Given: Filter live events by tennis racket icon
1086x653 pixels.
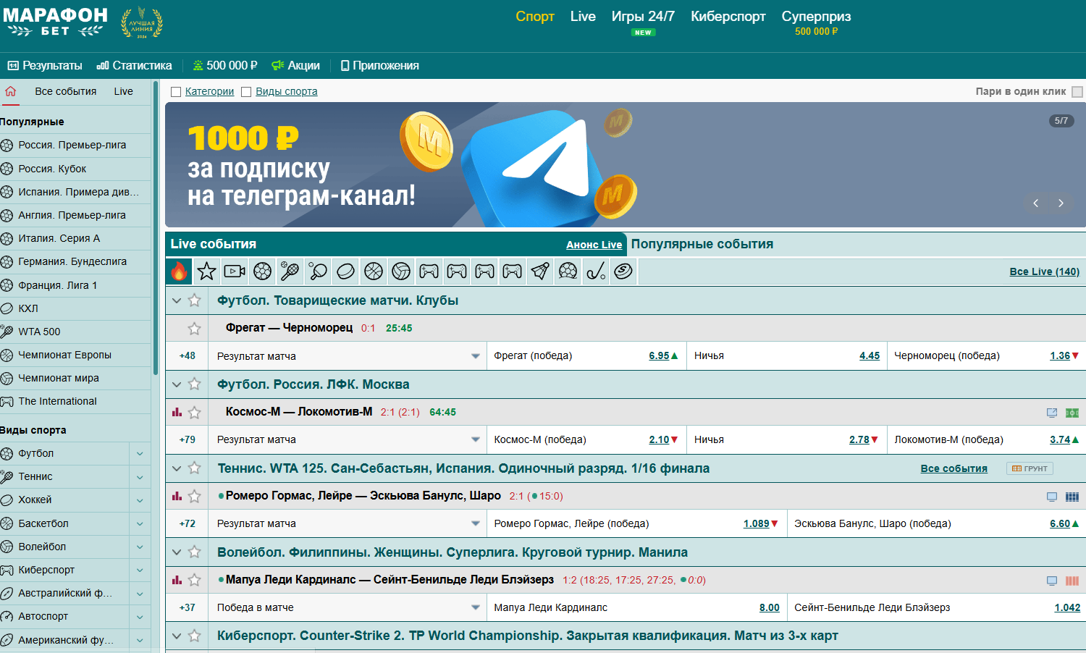Looking at the screenshot, I should [290, 271].
